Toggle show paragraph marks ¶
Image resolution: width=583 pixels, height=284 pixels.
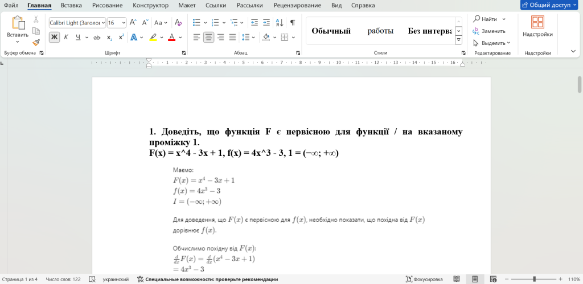point(292,23)
